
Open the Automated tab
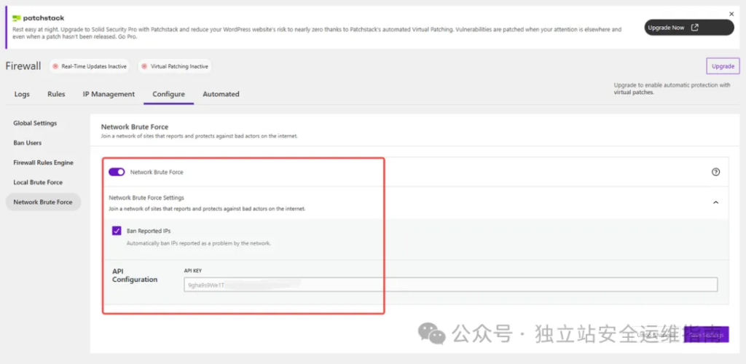(x=221, y=94)
